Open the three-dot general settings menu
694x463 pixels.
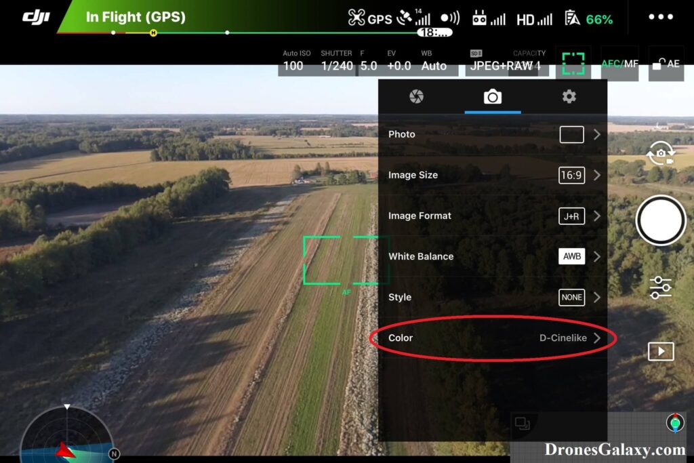[661, 17]
